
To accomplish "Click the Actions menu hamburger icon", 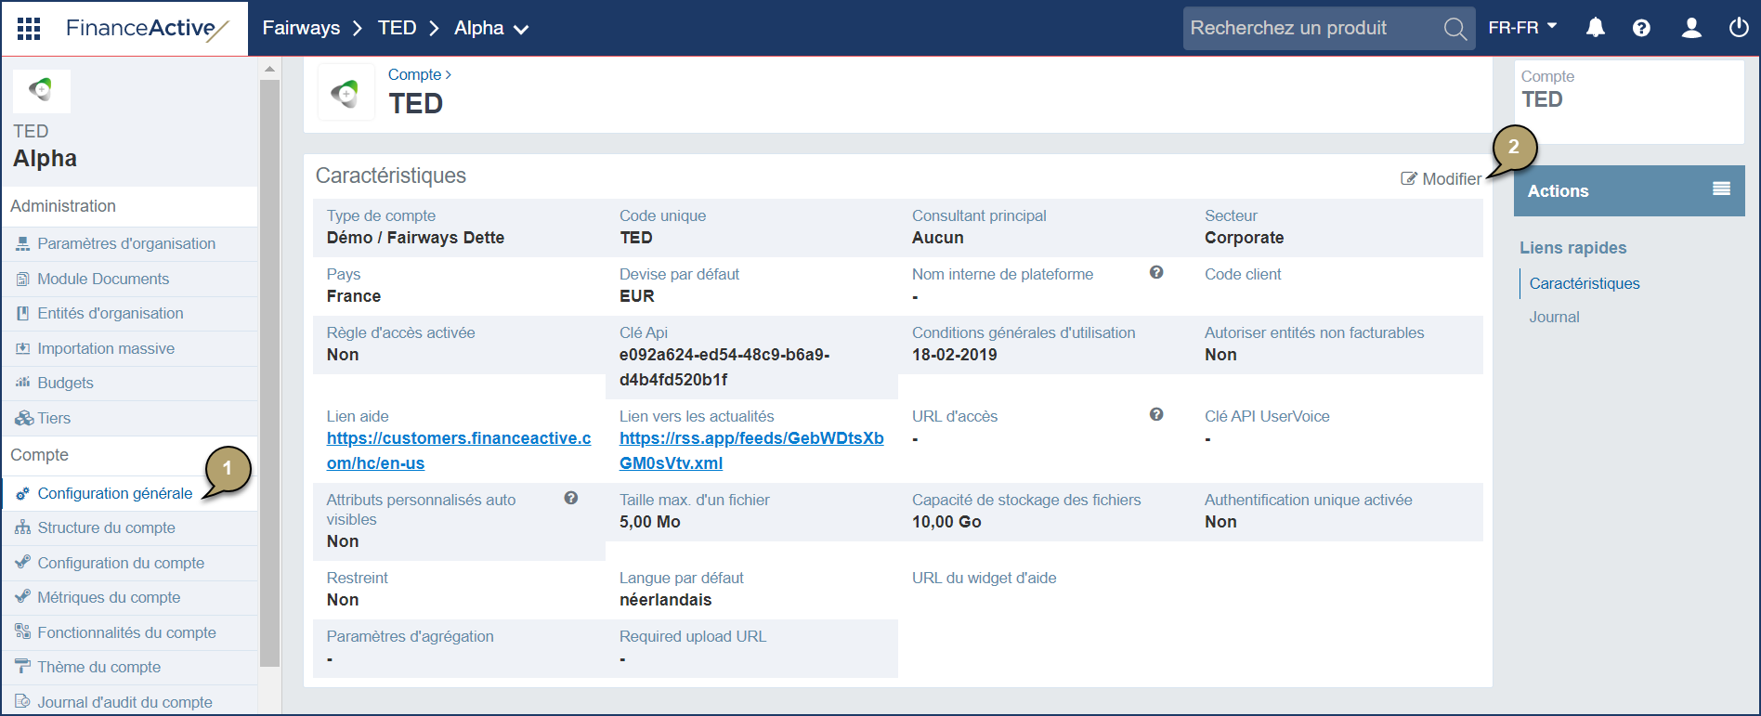I will coord(1721,189).
